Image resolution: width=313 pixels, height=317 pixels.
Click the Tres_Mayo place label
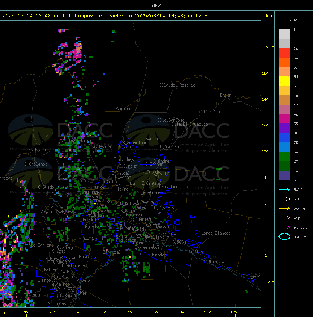click(124, 159)
